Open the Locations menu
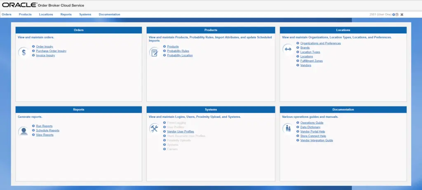 click(x=46, y=14)
